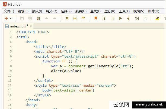Open the 编辑(E) menu
Viewport: 166px width, 109px height.
point(23,11)
